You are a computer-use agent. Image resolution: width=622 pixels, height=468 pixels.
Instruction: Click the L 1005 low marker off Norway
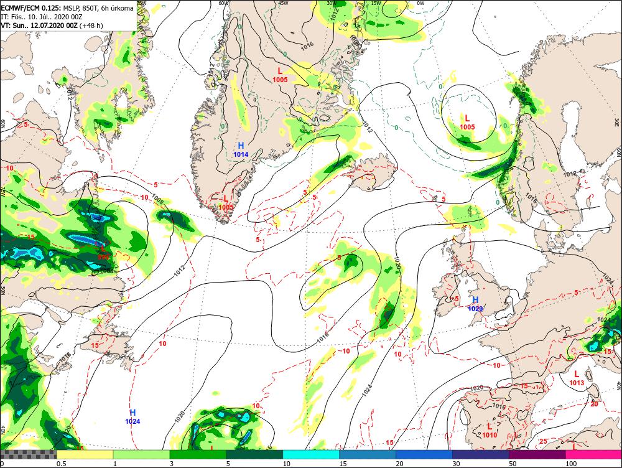coord(467,122)
